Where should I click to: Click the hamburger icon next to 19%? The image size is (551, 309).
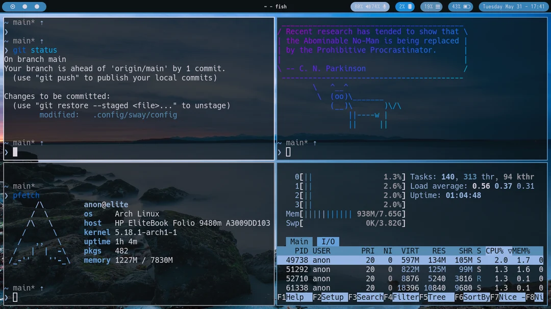pos(438,7)
